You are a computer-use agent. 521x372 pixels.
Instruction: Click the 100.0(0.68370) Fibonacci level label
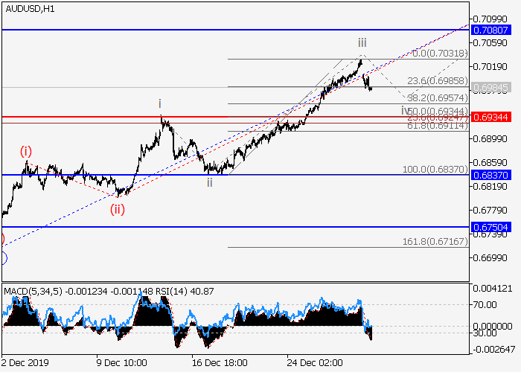[435, 170]
